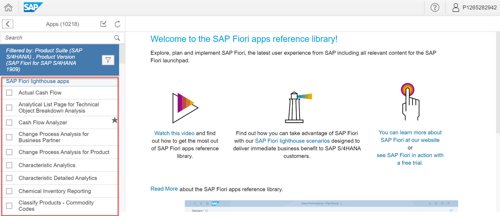Image resolution: width=500 pixels, height=216 pixels.
Task: Check Characteristic Detailed Analytics checkbox
Action: [x=9, y=178]
